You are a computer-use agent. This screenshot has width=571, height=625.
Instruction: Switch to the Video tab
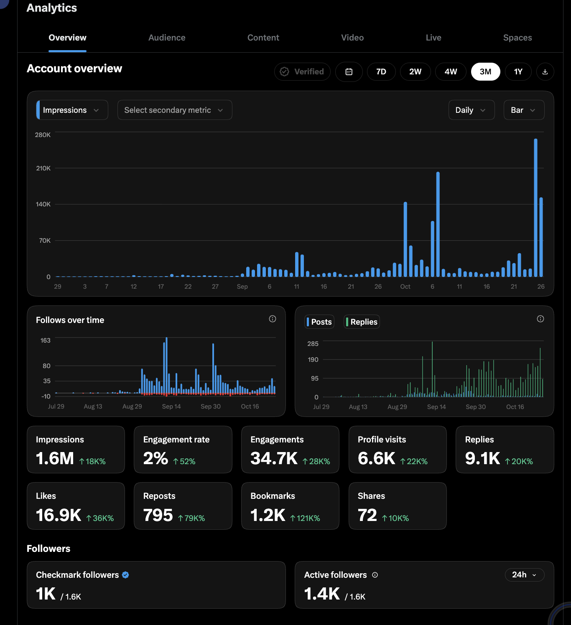[x=352, y=38]
